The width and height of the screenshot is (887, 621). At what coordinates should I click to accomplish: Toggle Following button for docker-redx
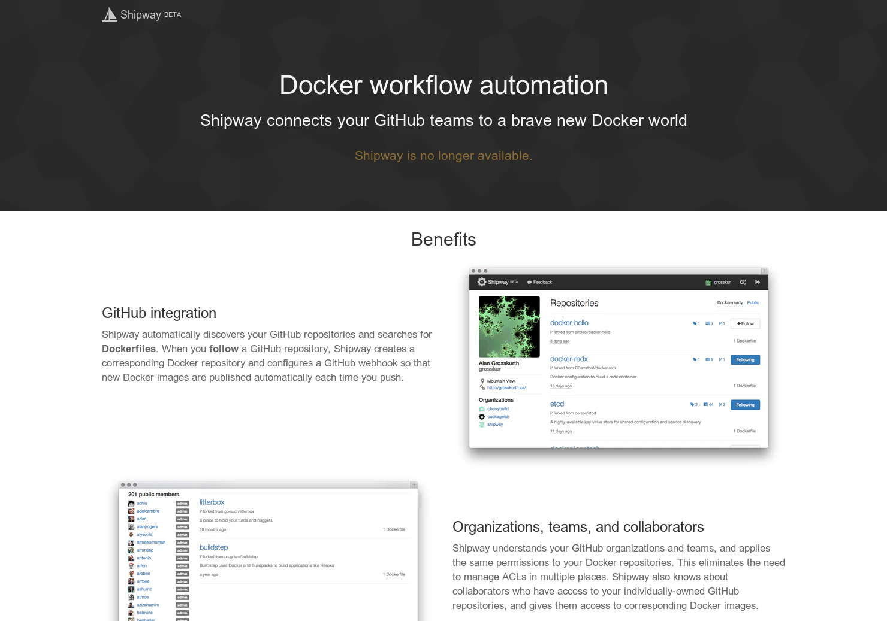(x=746, y=360)
